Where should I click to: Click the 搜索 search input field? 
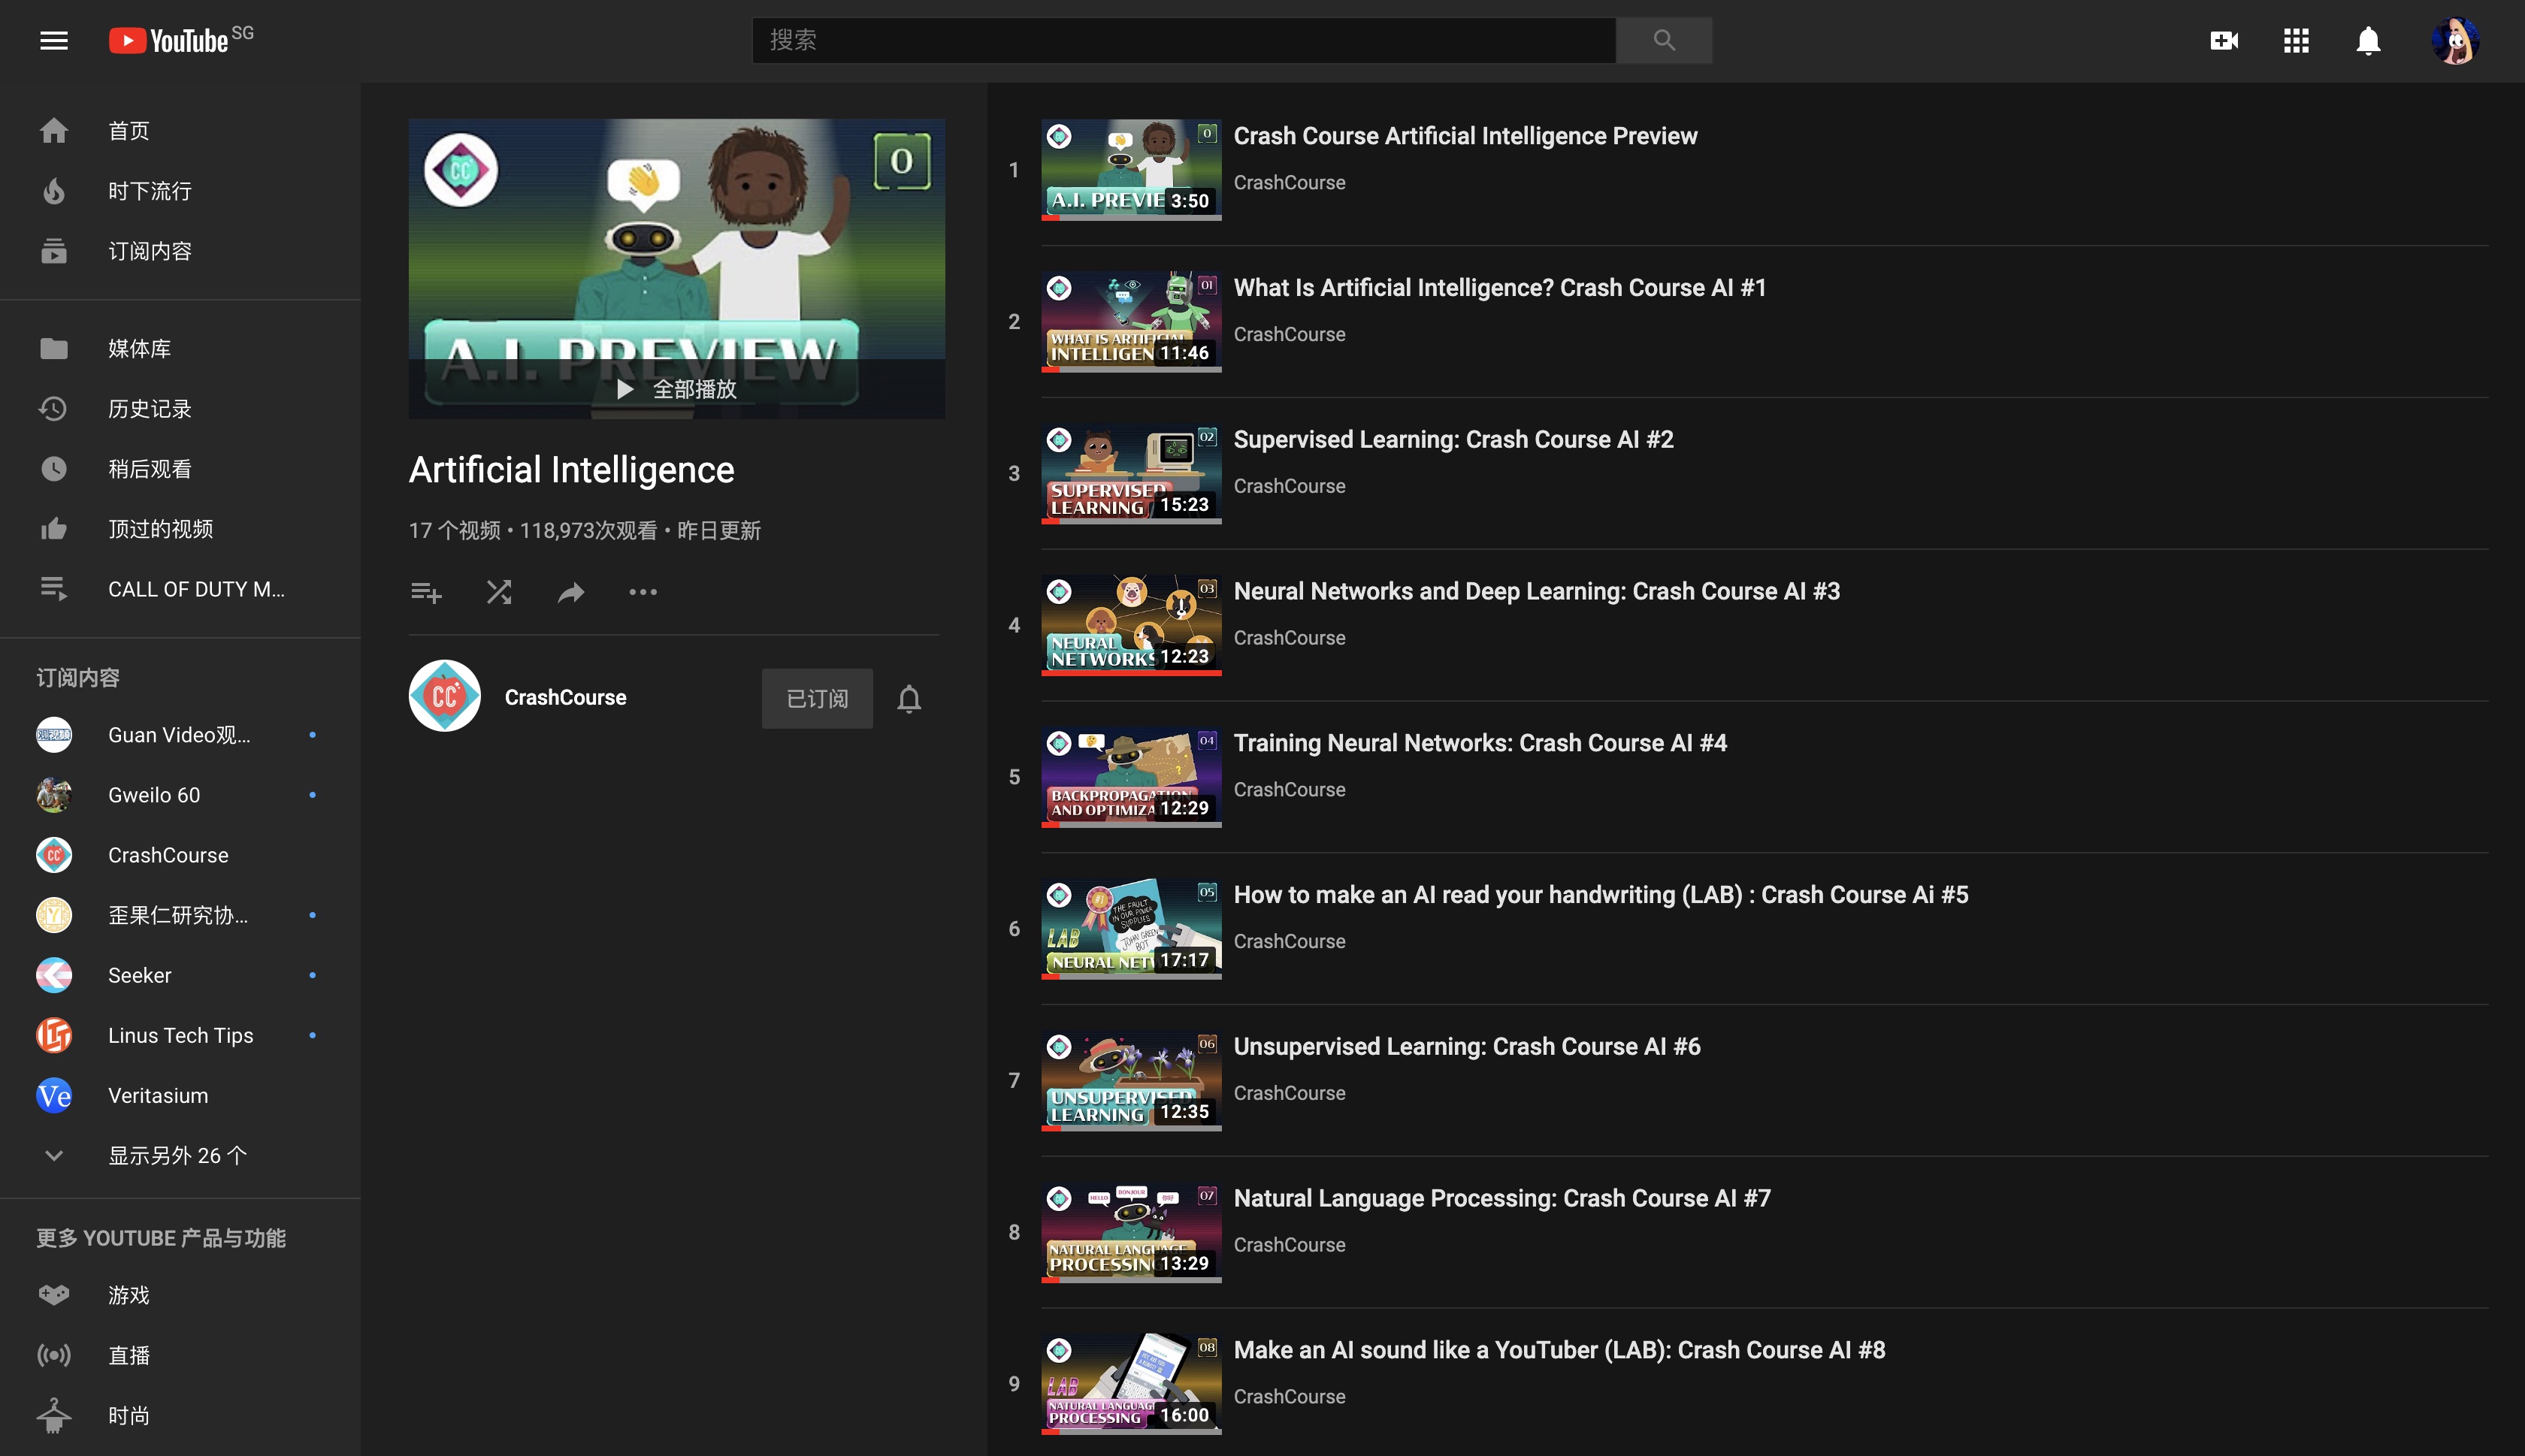pos(1183,40)
